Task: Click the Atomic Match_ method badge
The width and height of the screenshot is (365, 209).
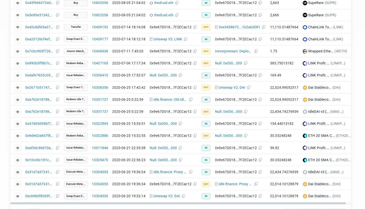Action: [76, 51]
